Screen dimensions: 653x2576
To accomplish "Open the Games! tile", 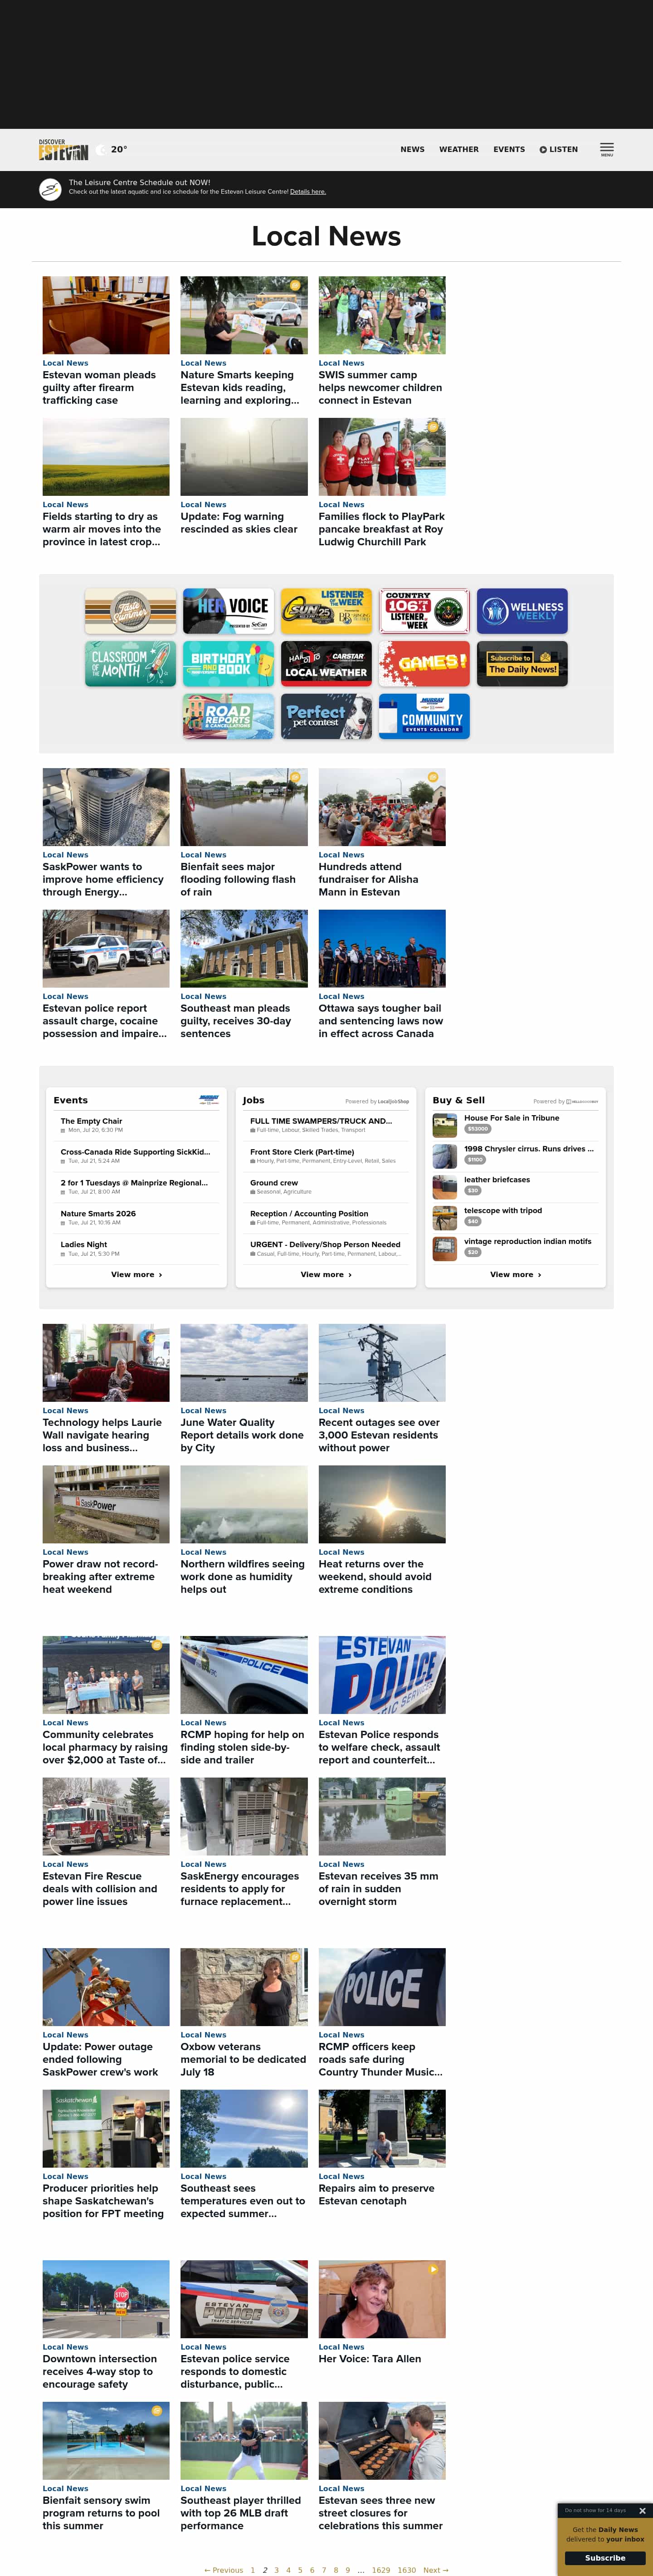I will tap(424, 664).
